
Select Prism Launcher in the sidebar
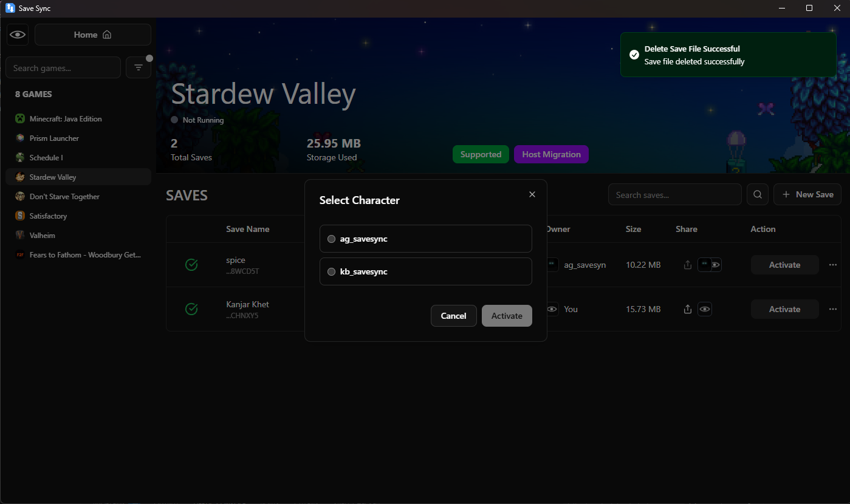click(78, 138)
